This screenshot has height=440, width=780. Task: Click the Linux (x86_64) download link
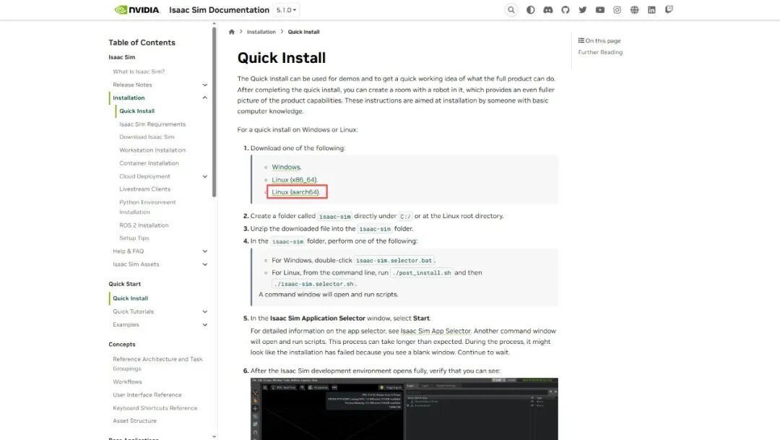click(294, 180)
